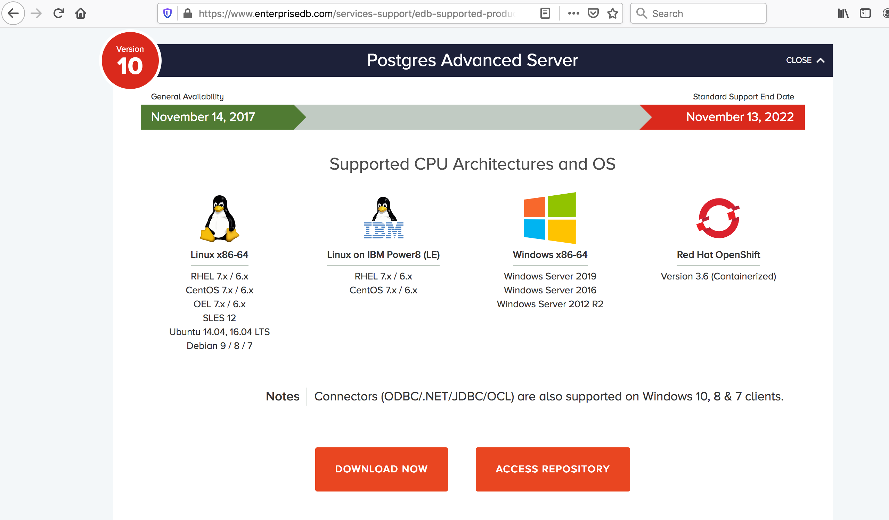Go to the browser Home page
The image size is (889, 520).
(x=81, y=14)
